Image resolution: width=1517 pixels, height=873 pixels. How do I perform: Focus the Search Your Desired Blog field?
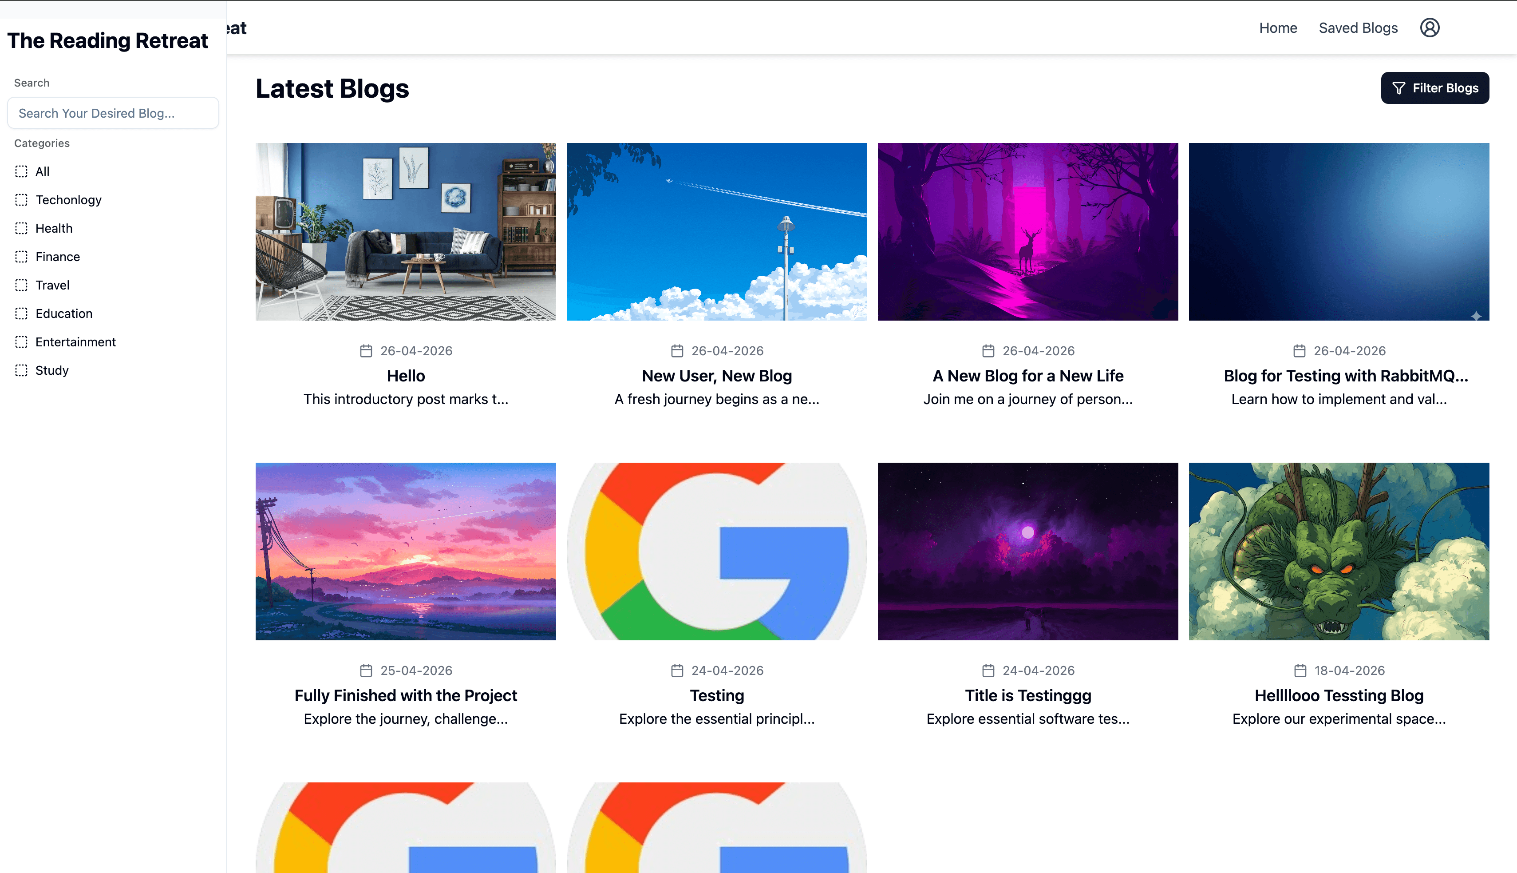(113, 113)
